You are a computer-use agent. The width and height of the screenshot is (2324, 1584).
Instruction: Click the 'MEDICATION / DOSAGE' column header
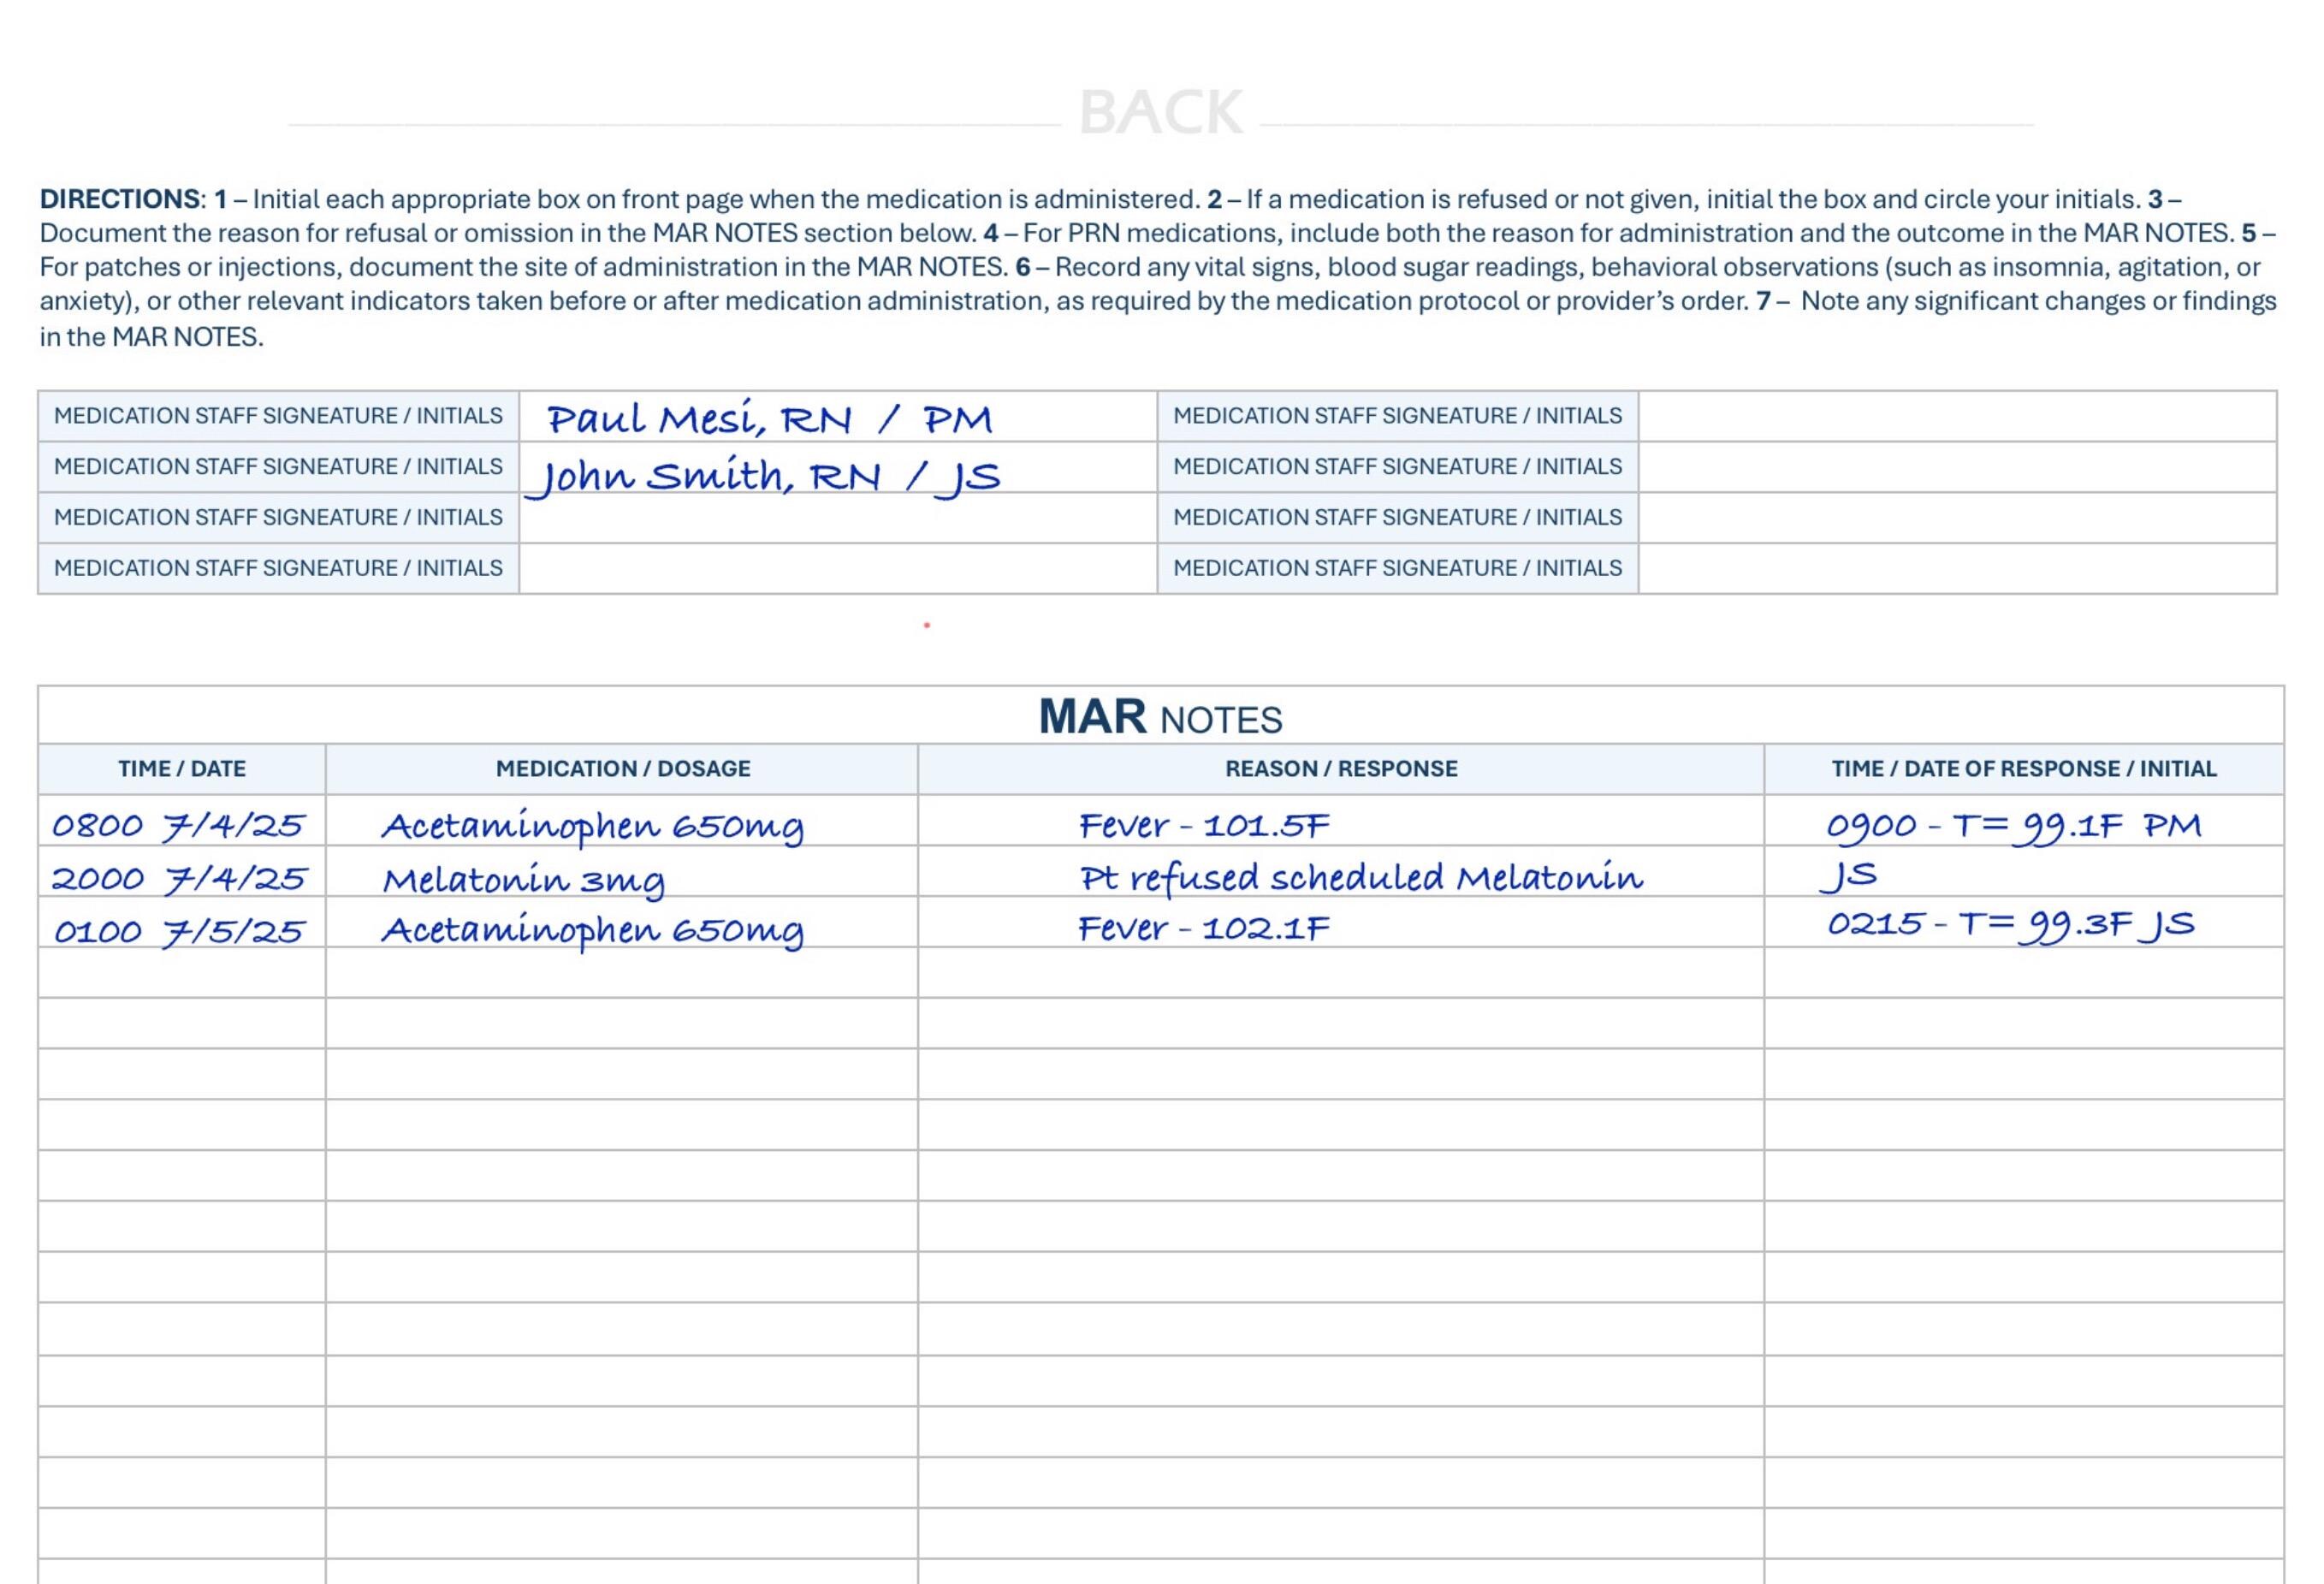622,769
